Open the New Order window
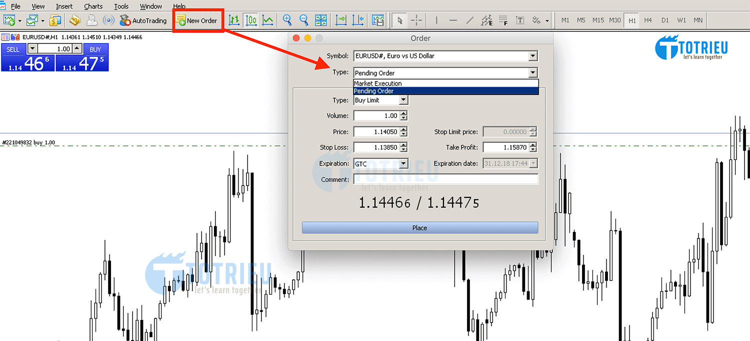750x341 pixels. coord(197,20)
